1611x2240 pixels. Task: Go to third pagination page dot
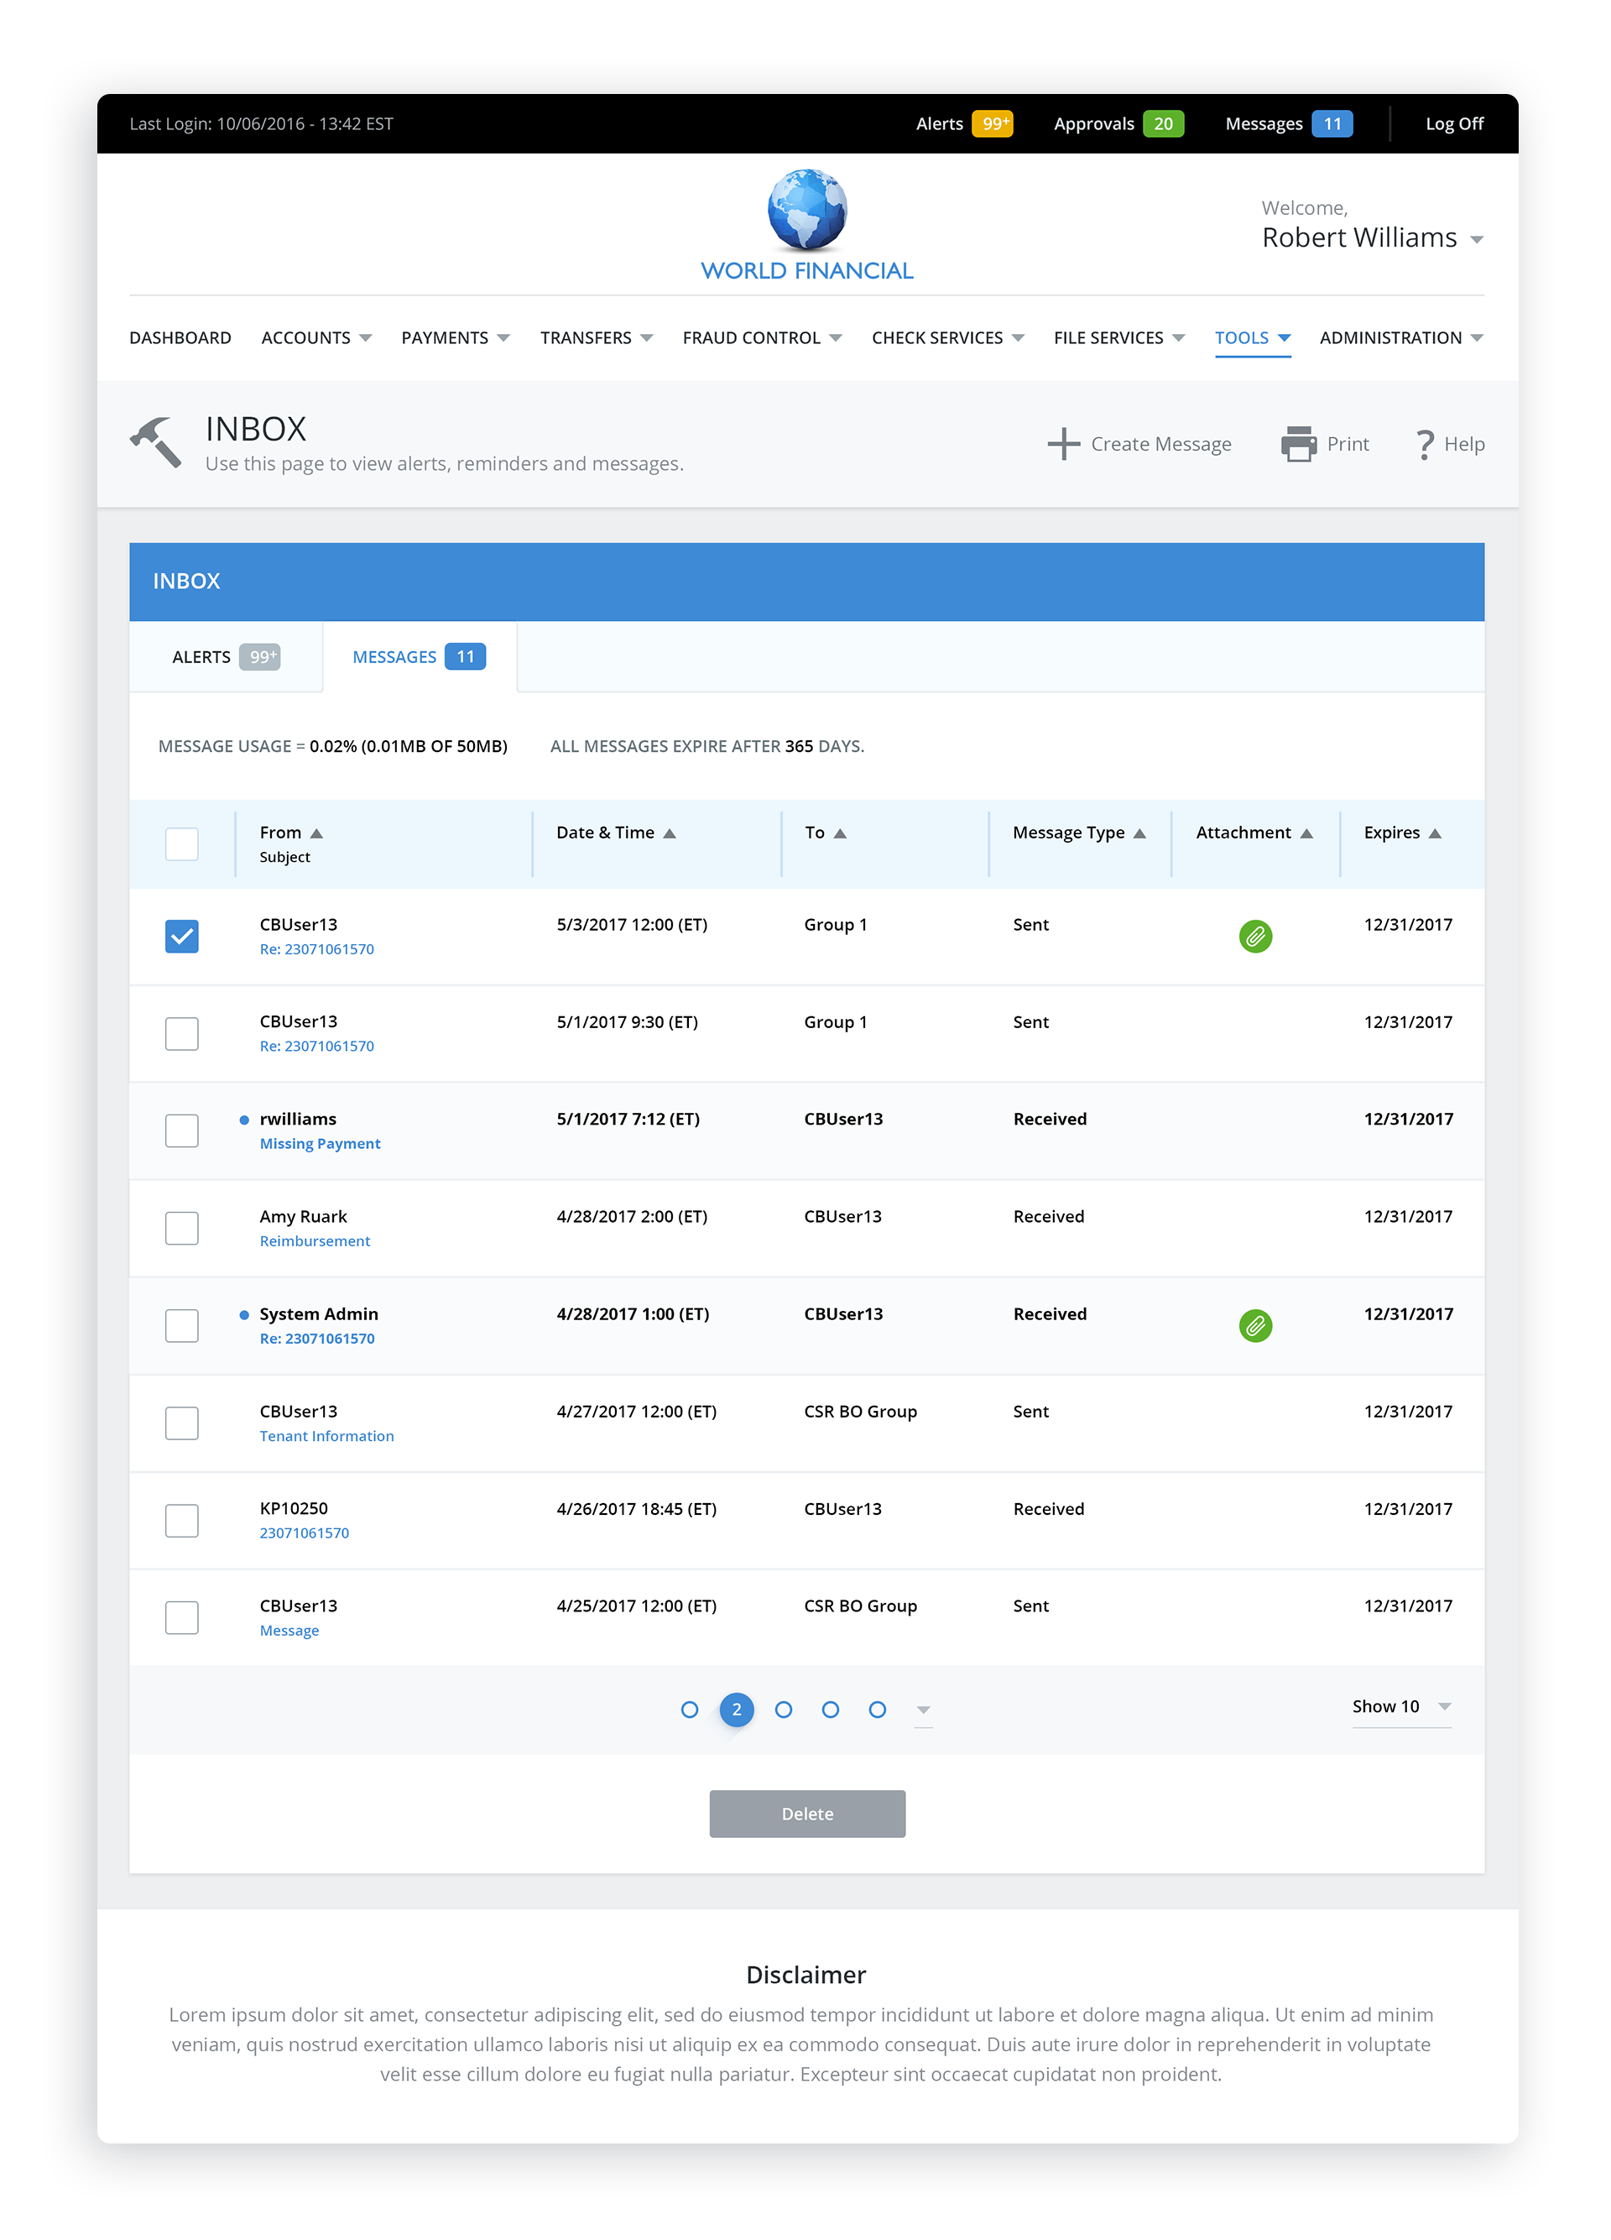pos(783,1709)
